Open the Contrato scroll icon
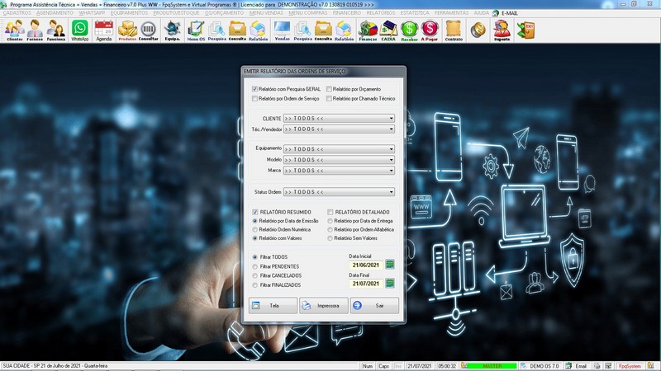This screenshot has width=661, height=371. pyautogui.click(x=454, y=31)
